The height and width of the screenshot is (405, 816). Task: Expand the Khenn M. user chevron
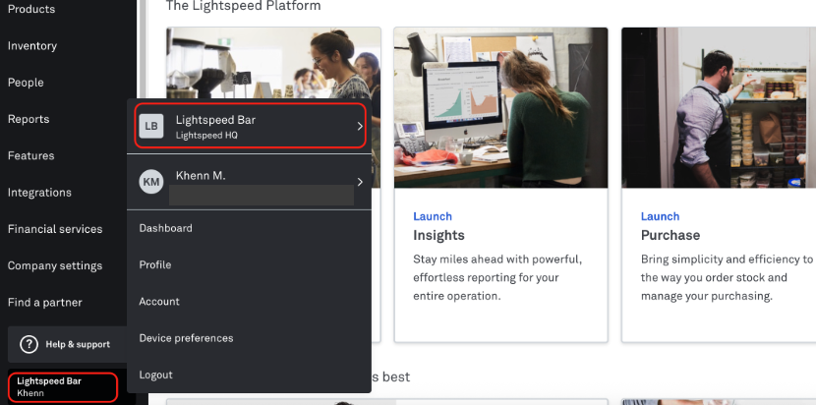(x=360, y=182)
